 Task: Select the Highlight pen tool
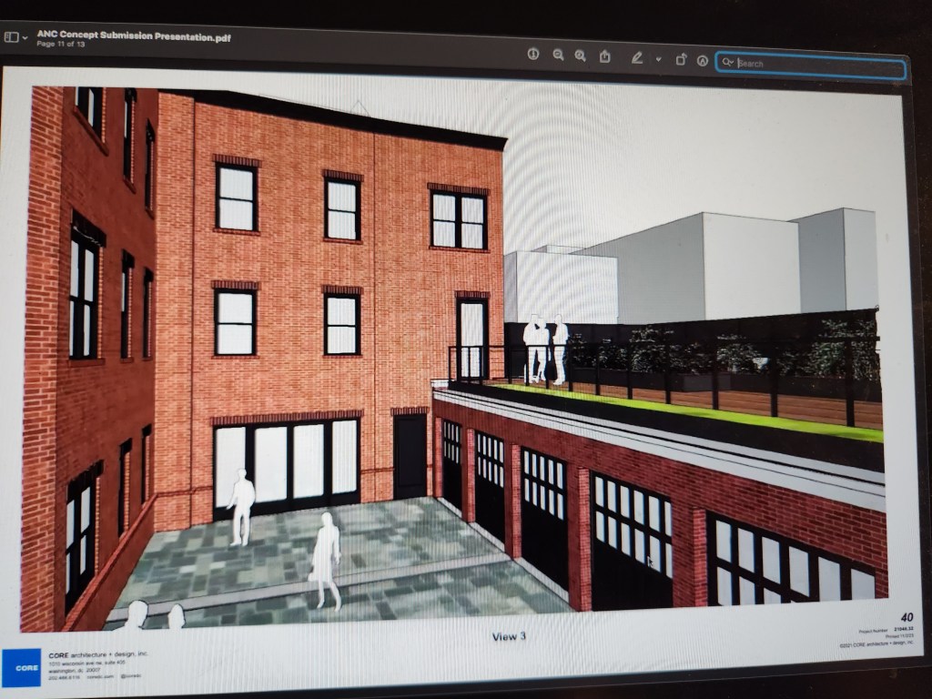pyautogui.click(x=638, y=58)
